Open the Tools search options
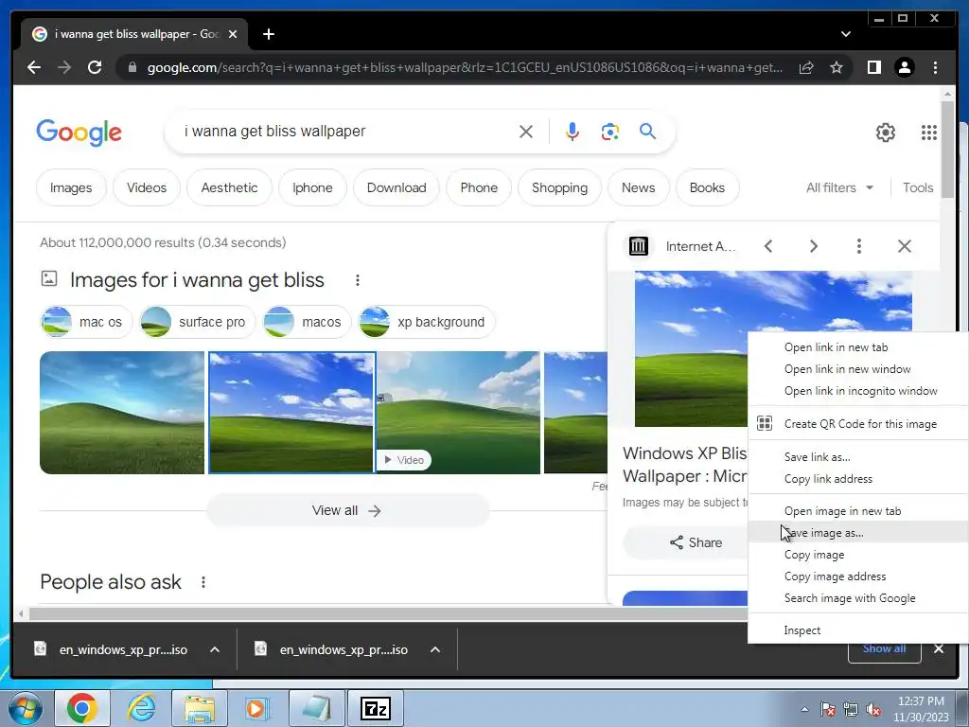 tap(918, 187)
